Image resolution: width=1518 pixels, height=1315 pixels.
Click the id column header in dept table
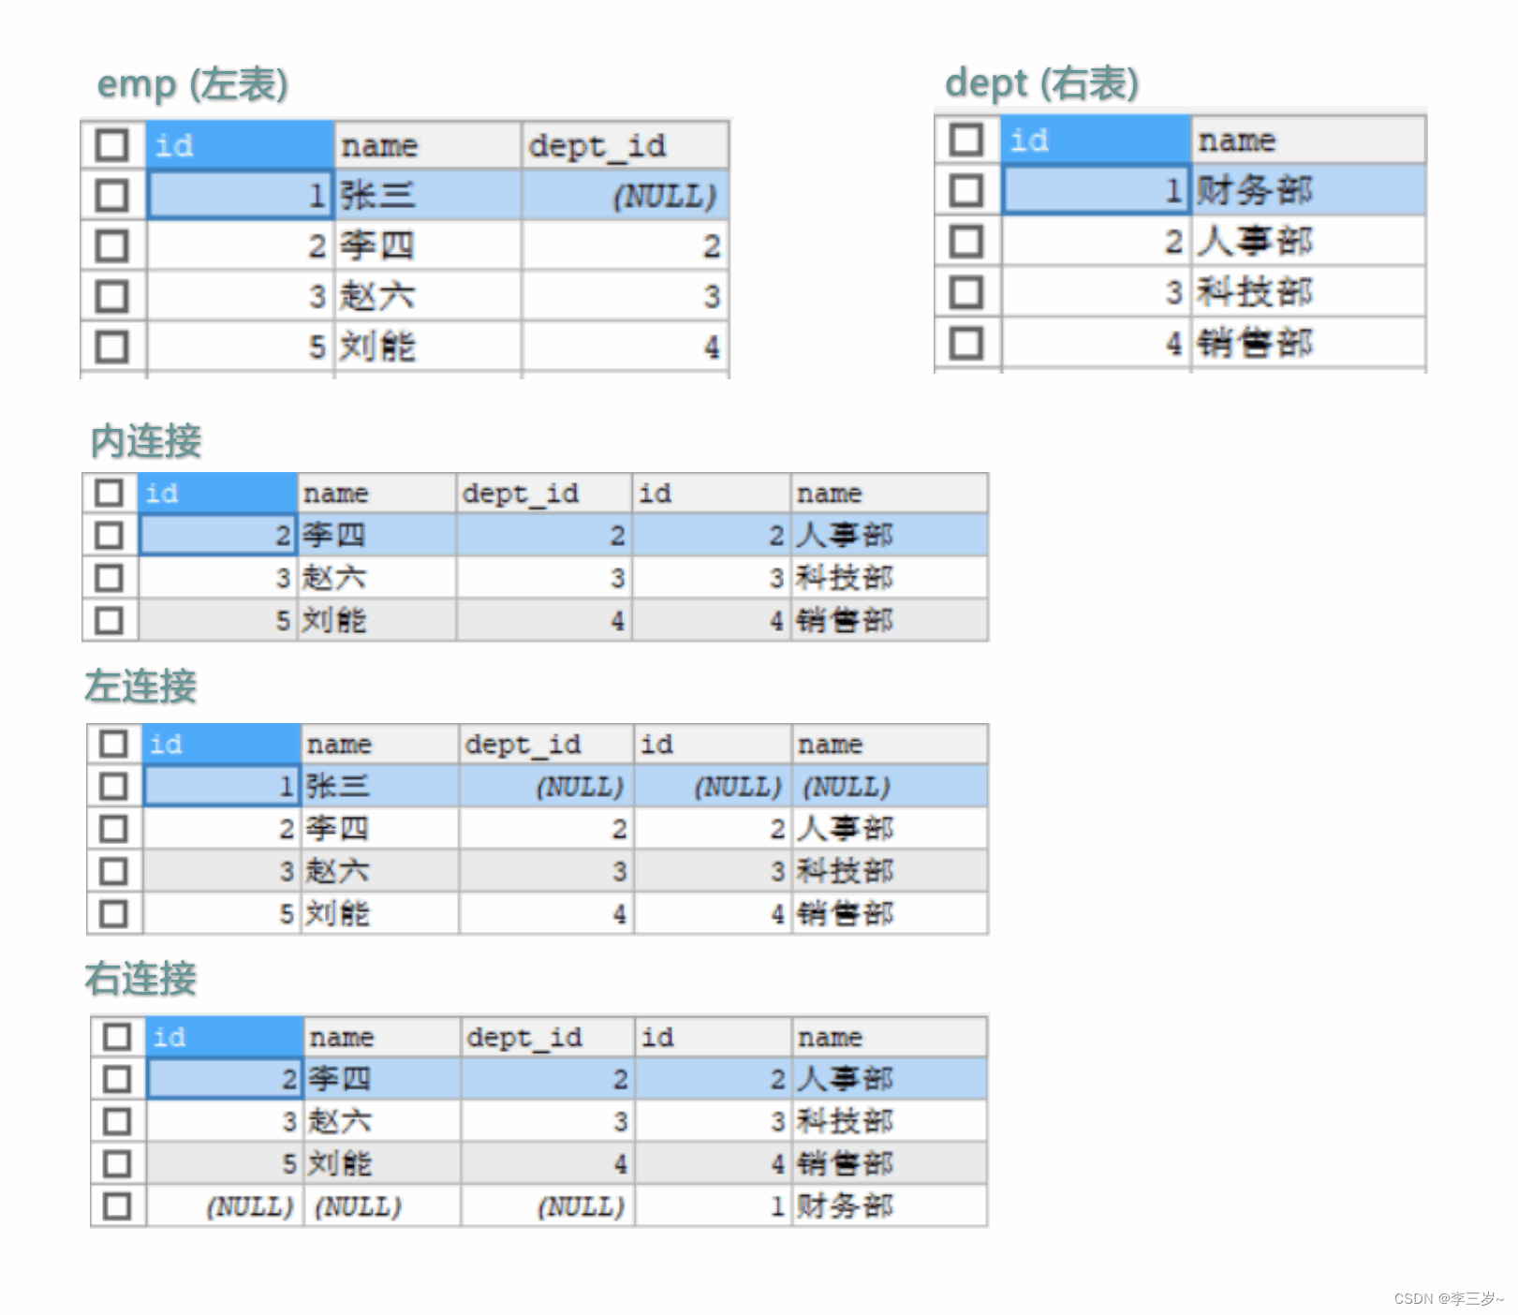click(x=1096, y=140)
